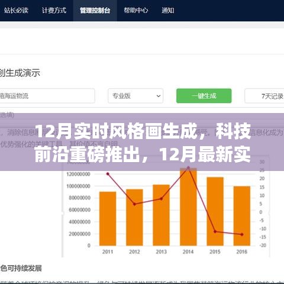Viewport: 284px width, 284px height.
Task: Open the 帮助中心 menu item
Action: (x=136, y=10)
